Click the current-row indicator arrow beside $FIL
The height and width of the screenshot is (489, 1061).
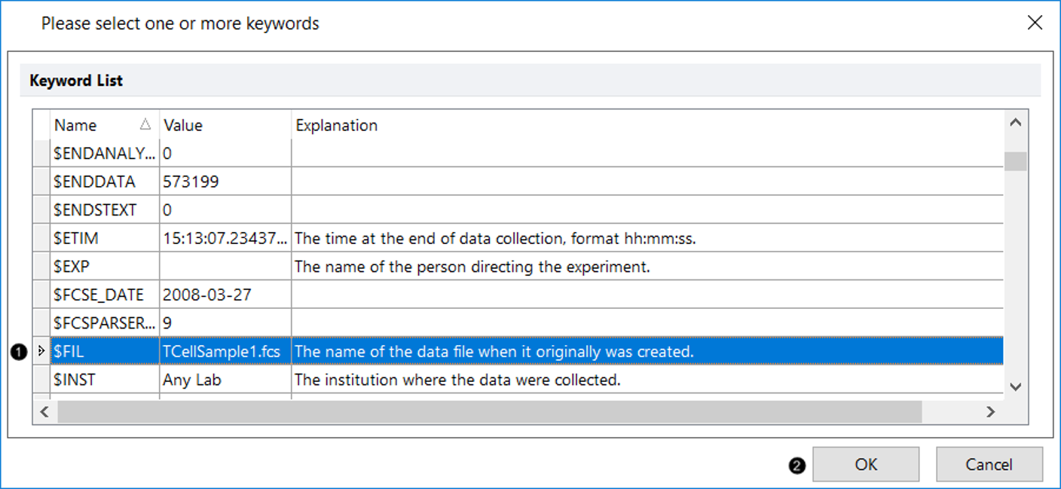pos(41,351)
